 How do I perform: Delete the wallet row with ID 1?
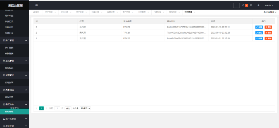(268, 39)
